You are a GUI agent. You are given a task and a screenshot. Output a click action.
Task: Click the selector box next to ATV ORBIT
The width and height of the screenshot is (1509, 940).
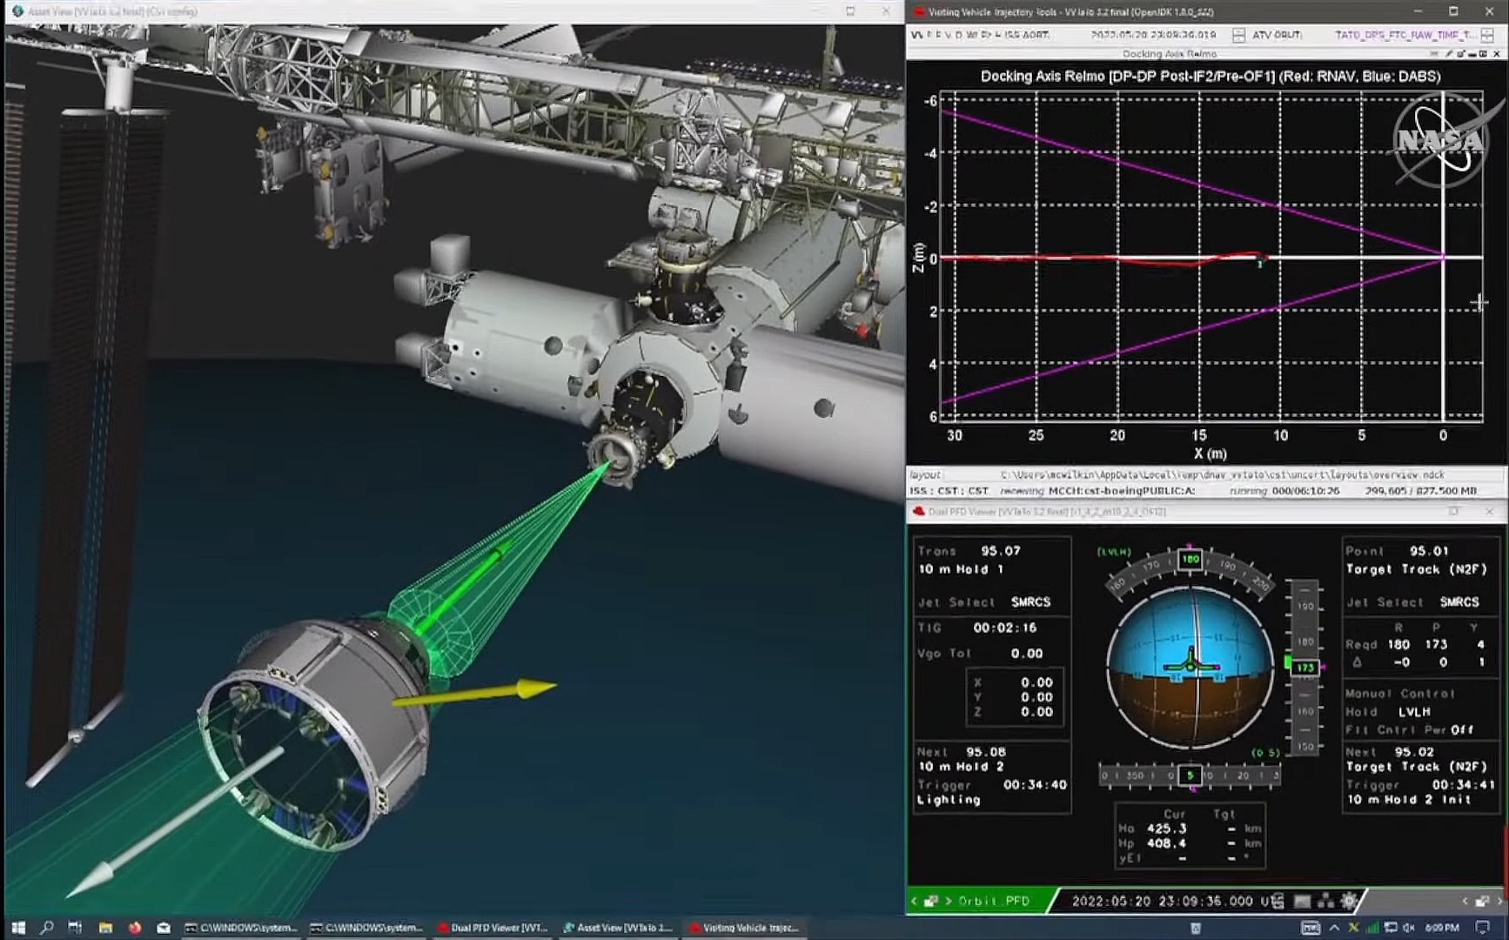(1238, 35)
